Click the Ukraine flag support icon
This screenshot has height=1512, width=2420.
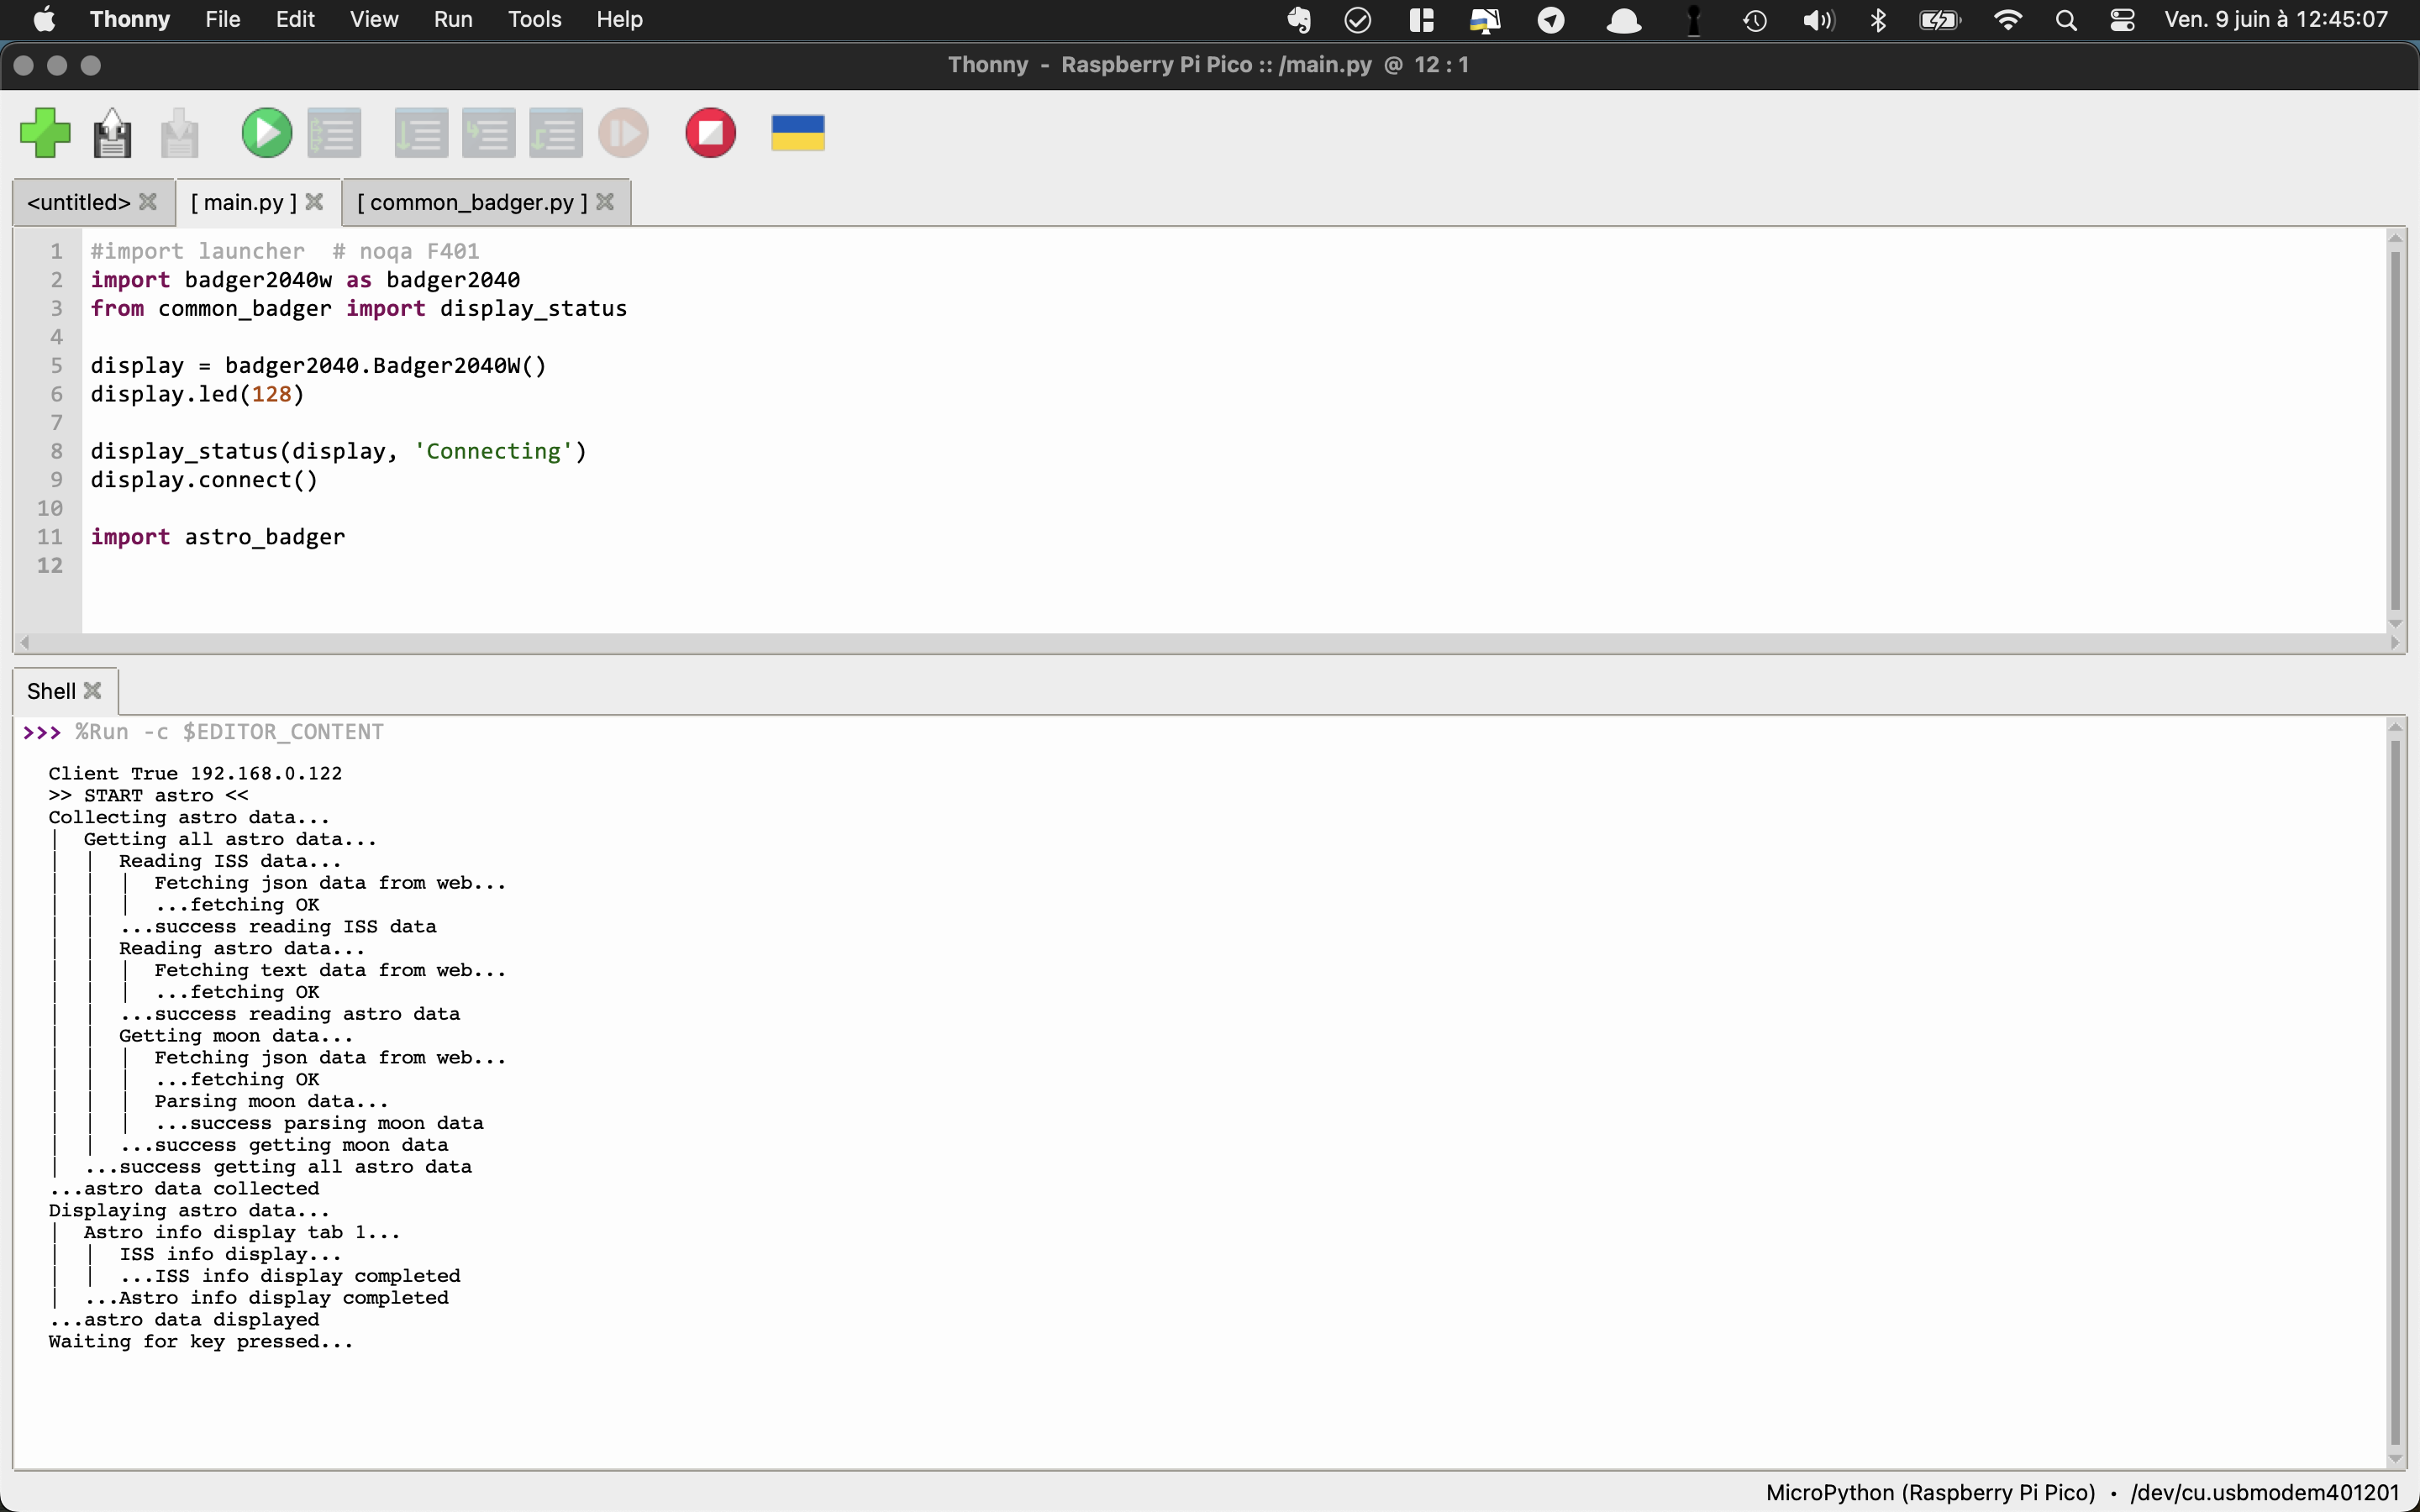click(798, 133)
